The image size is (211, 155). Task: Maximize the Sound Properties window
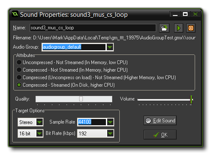click(x=185, y=14)
